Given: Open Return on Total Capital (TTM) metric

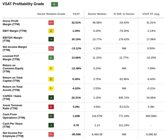Looking at the screenshot, I should (x=13, y=79).
